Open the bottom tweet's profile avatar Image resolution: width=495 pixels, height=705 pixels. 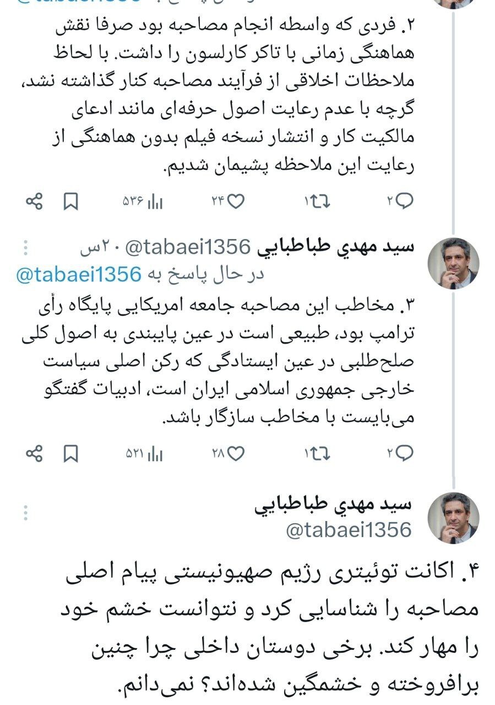(x=457, y=518)
